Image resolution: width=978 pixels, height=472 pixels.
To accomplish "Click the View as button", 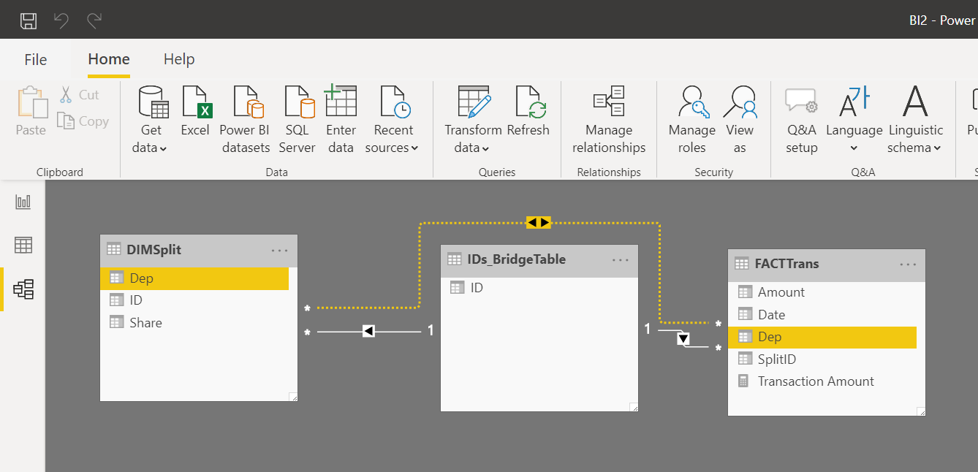I will [x=740, y=121].
